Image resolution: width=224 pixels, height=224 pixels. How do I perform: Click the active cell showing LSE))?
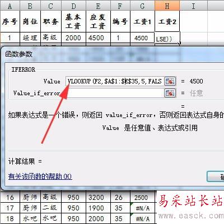[167, 38]
